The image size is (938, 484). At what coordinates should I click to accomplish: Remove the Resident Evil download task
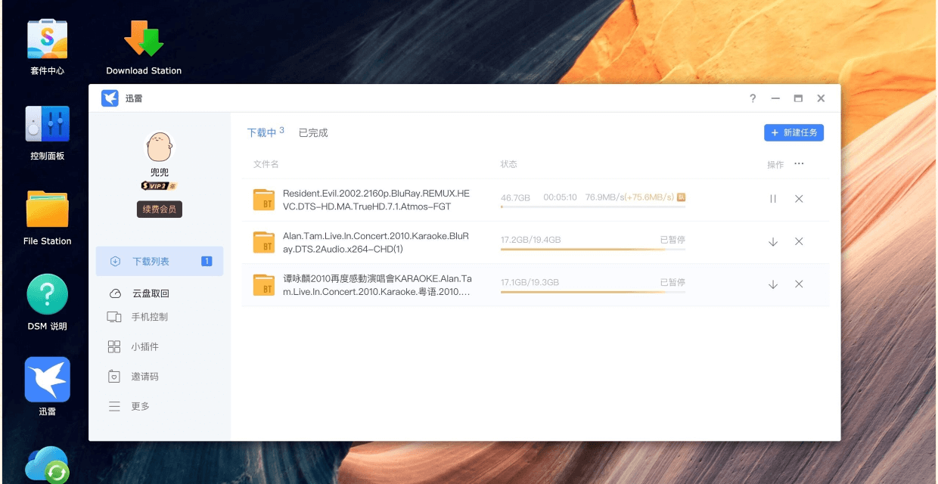(799, 199)
